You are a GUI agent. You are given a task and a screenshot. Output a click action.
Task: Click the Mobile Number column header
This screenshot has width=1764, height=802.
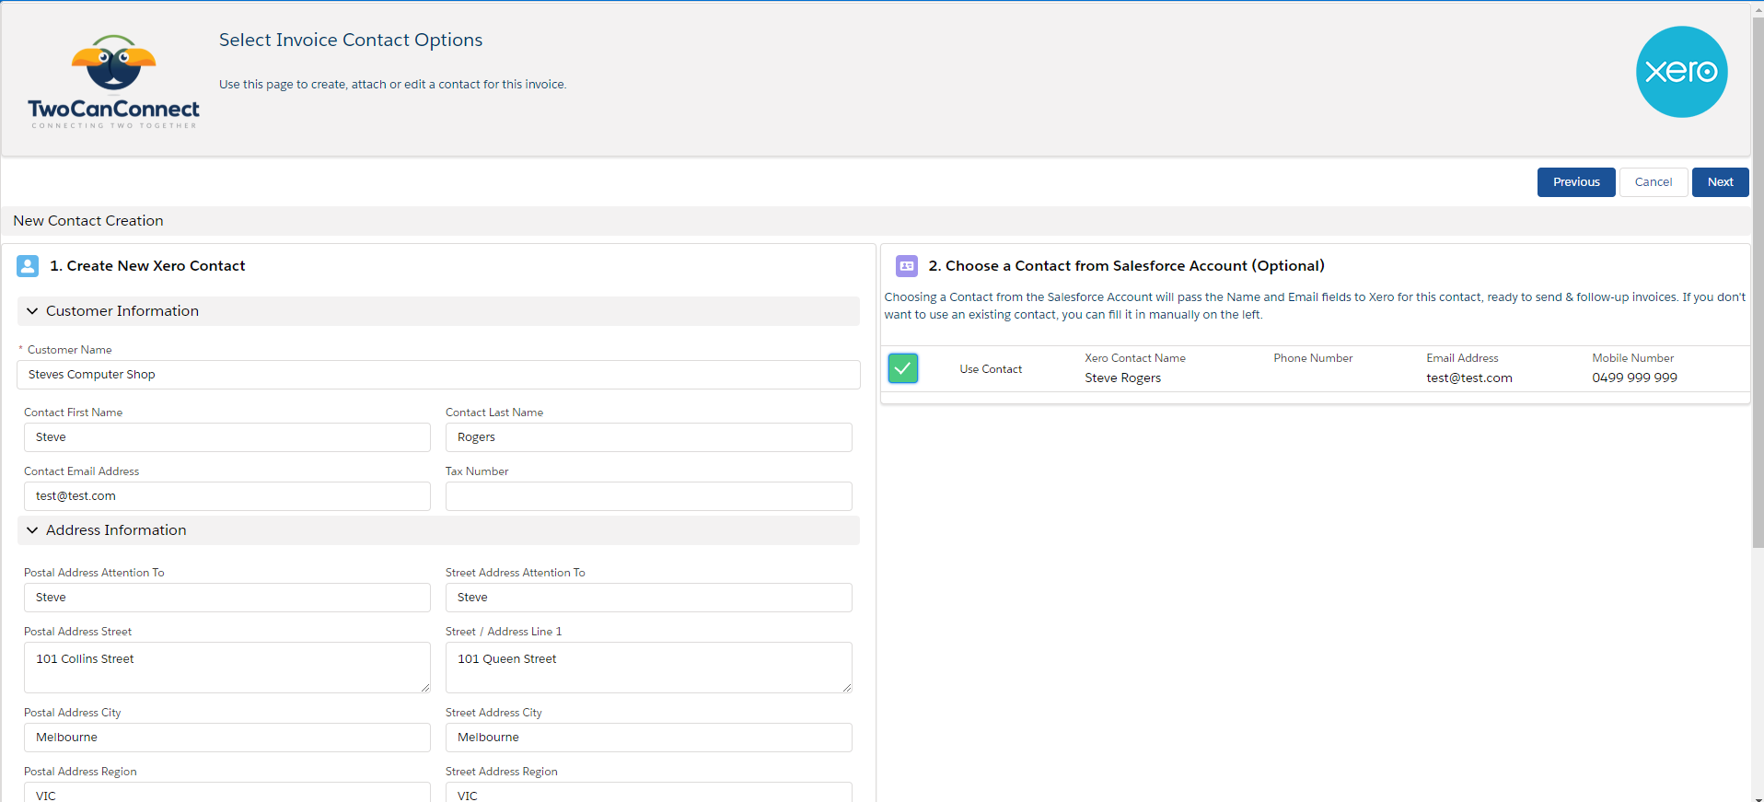coord(1632,358)
